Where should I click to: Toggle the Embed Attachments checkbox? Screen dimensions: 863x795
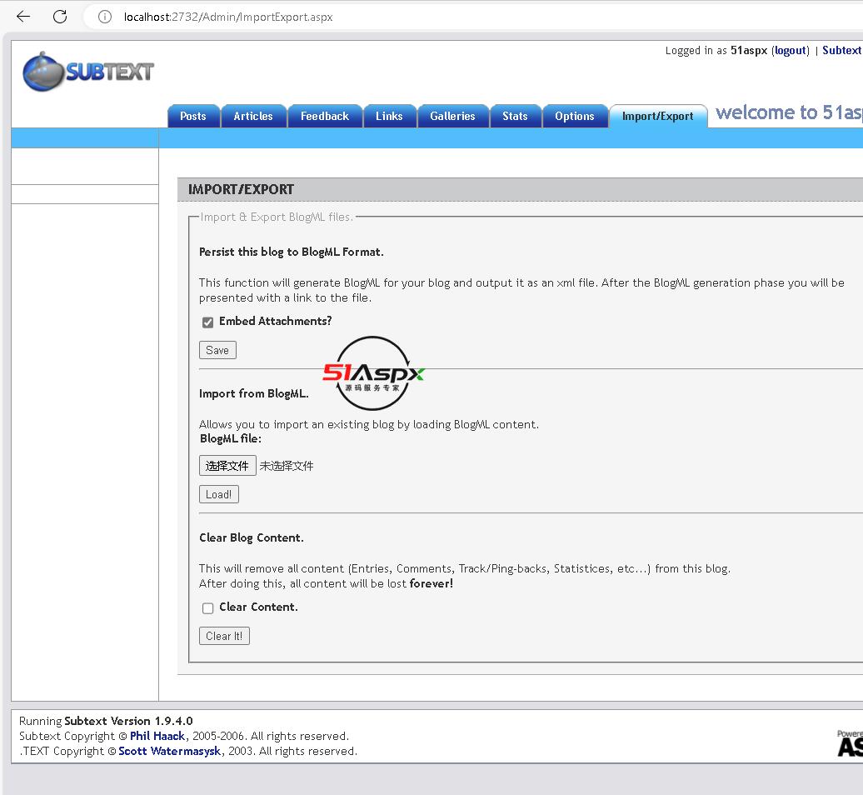208,322
